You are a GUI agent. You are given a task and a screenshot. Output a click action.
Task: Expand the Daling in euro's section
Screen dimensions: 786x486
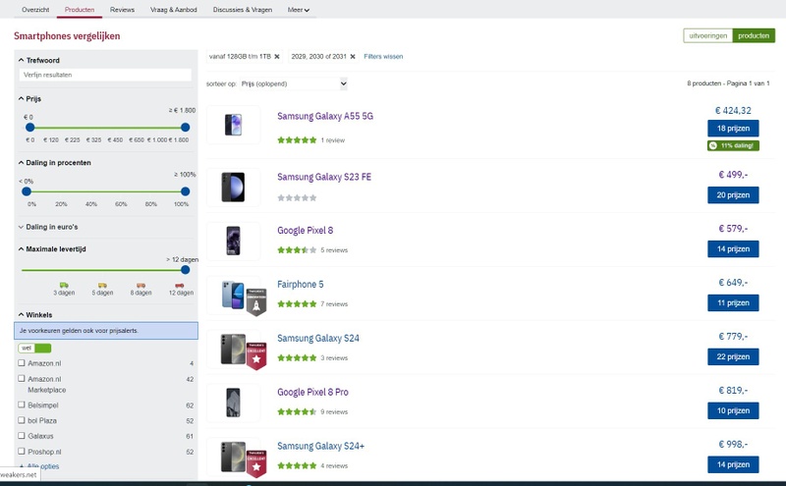[x=48, y=227]
